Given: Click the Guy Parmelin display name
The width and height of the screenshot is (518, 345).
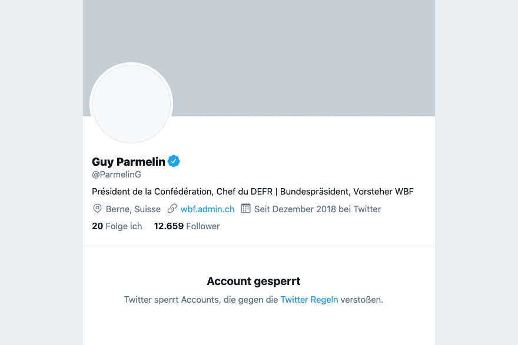Looking at the screenshot, I should point(128,162).
